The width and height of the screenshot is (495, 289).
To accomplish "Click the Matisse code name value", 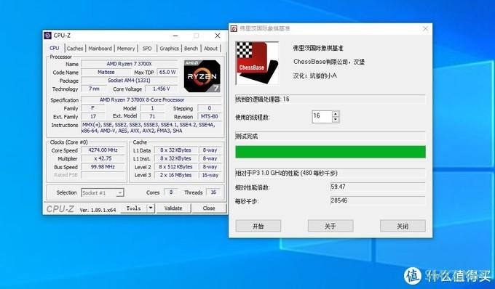I will 106,72.
